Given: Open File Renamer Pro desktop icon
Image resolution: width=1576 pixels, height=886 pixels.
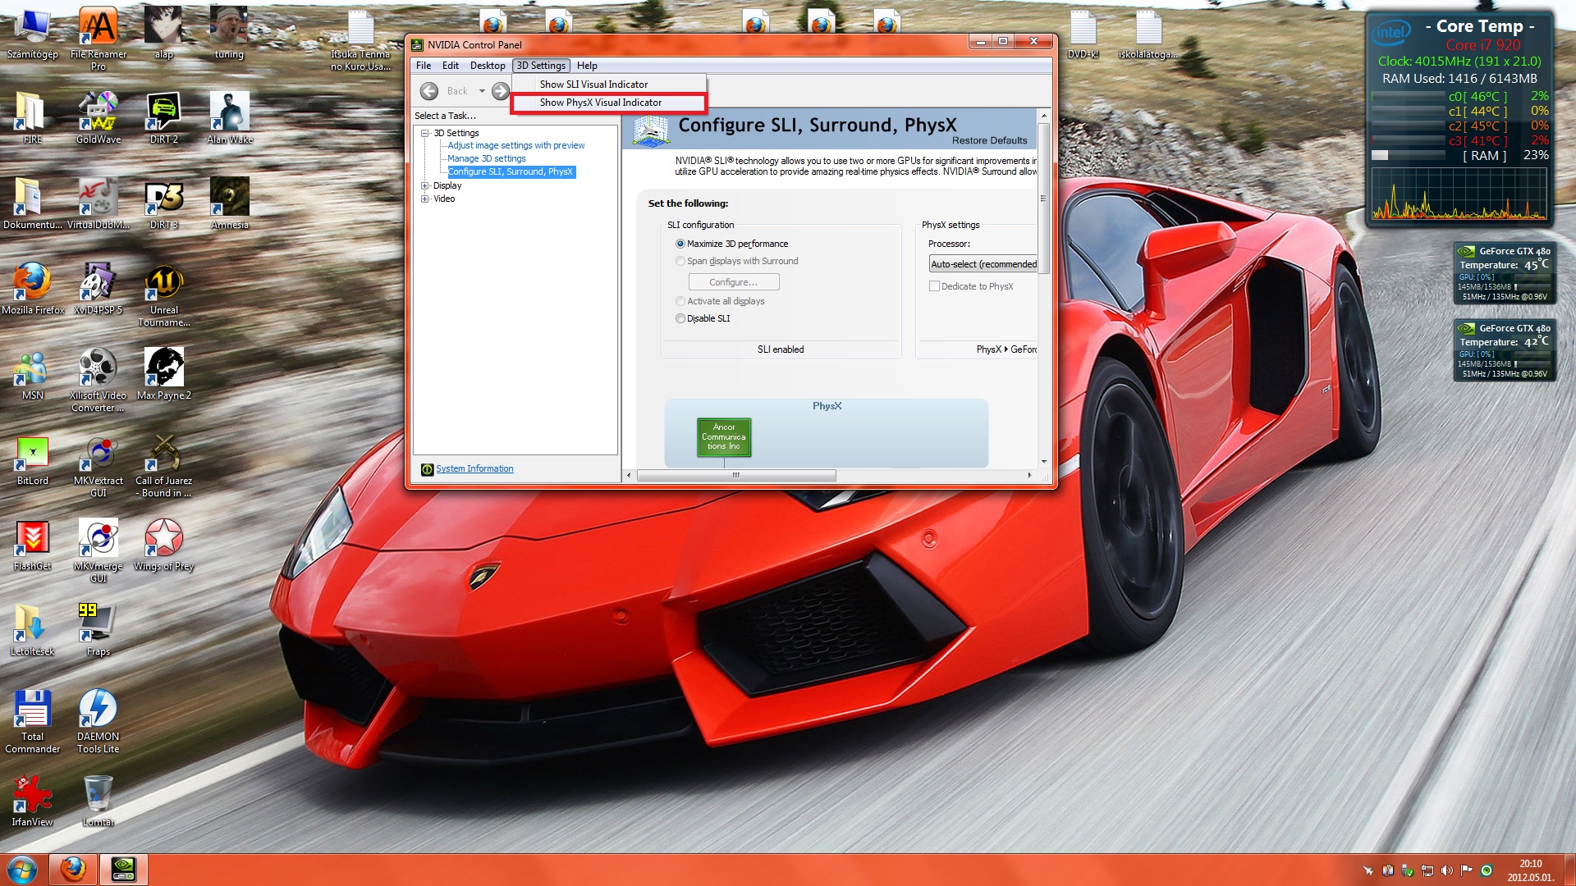Looking at the screenshot, I should [x=98, y=38].
